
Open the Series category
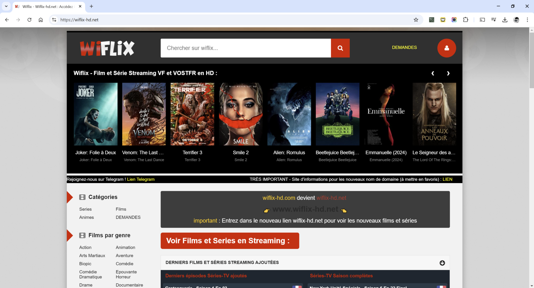point(85,209)
